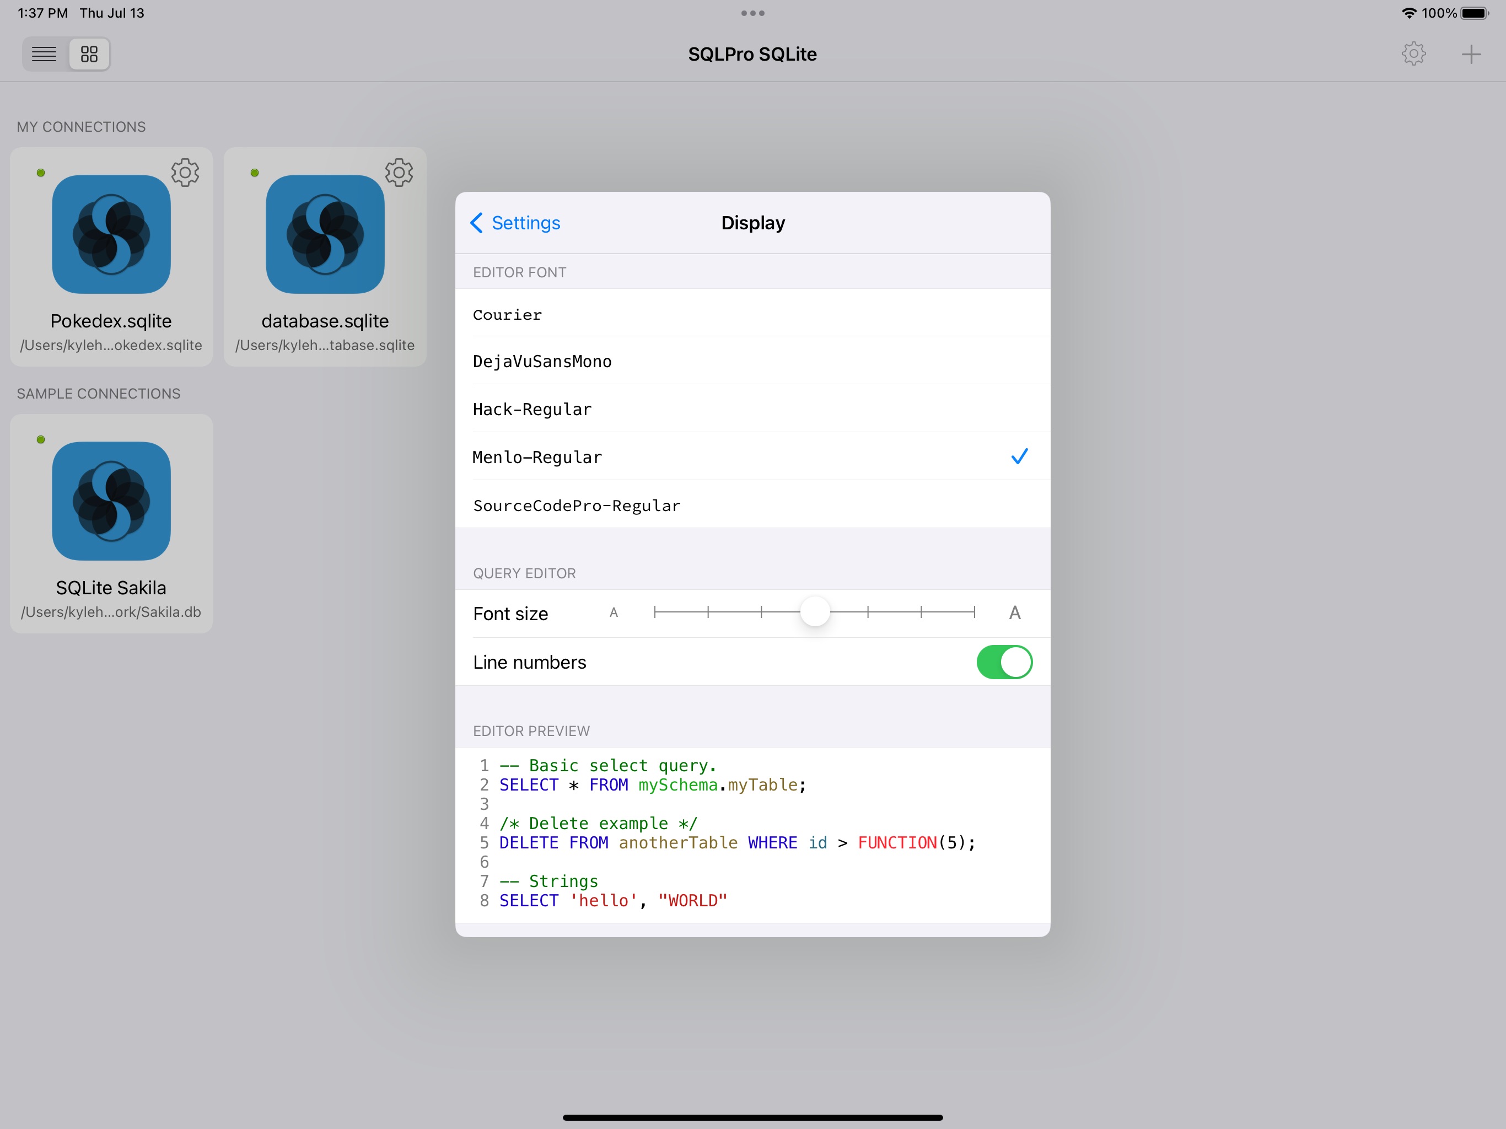
Task: Switch to list view layout icon
Action: 44,54
